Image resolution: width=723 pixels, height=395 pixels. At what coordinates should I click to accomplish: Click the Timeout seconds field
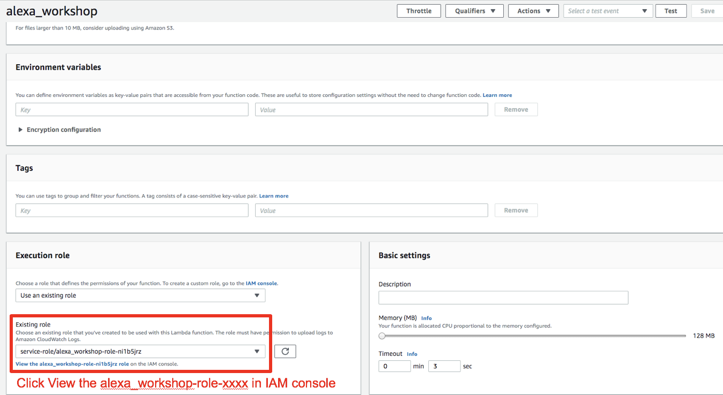(444, 366)
